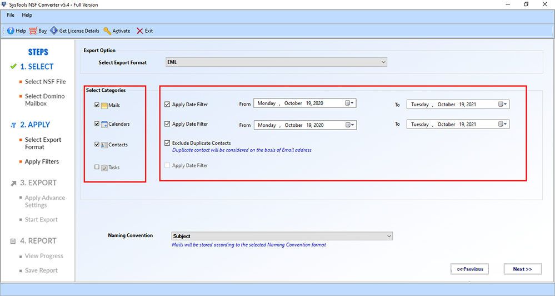The width and height of the screenshot is (555, 296).
Task: Minimize the NSF Converter window
Action: coord(508,4)
